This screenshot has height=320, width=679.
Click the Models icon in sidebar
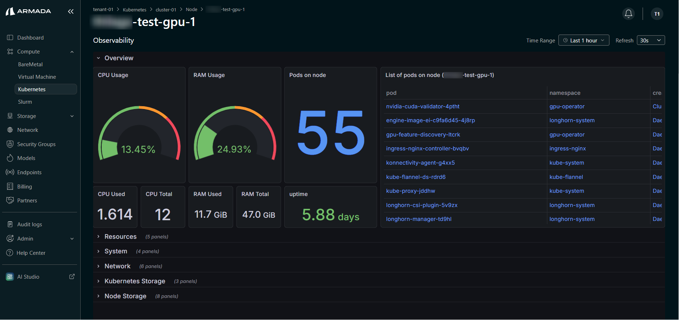[10, 158]
